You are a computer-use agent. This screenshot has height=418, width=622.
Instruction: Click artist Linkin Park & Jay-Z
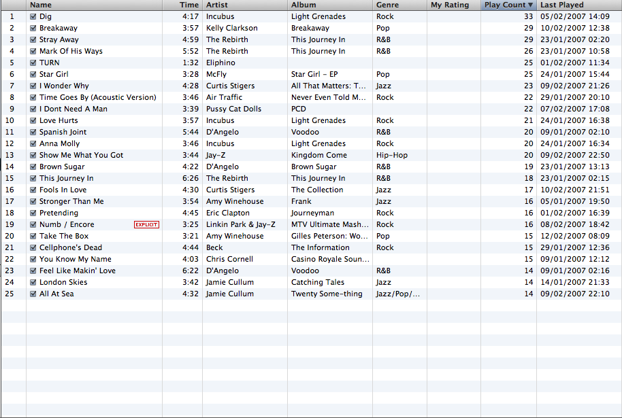click(x=240, y=224)
